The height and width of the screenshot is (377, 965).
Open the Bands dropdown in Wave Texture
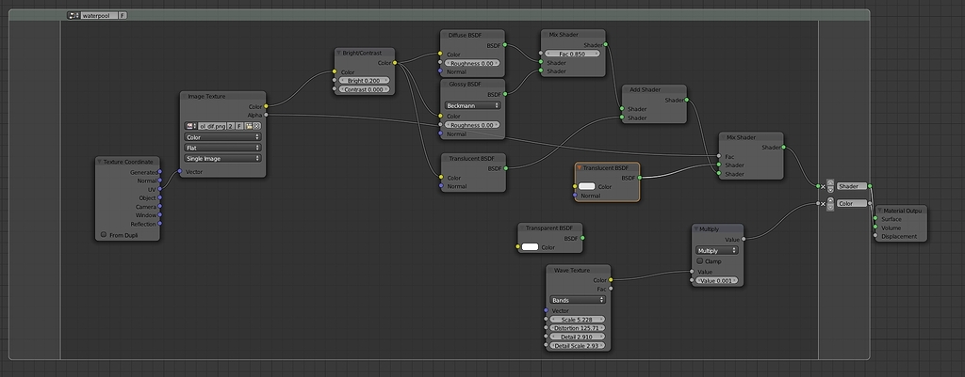pos(578,300)
